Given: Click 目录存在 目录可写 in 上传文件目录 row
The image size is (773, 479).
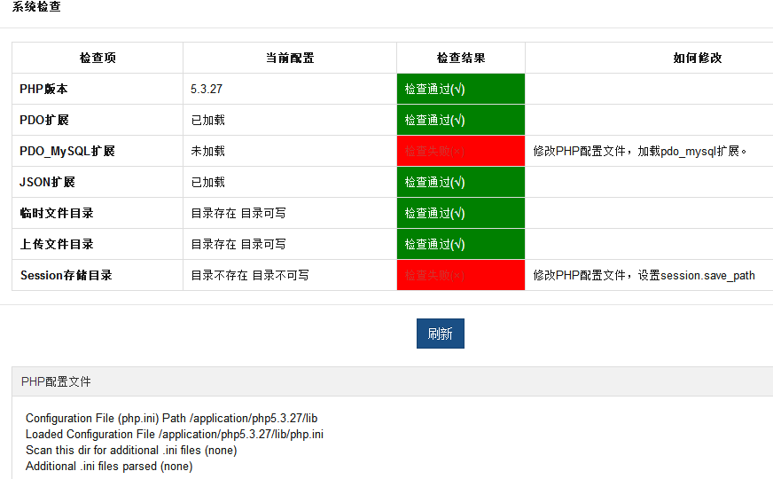Looking at the screenshot, I should coord(238,245).
